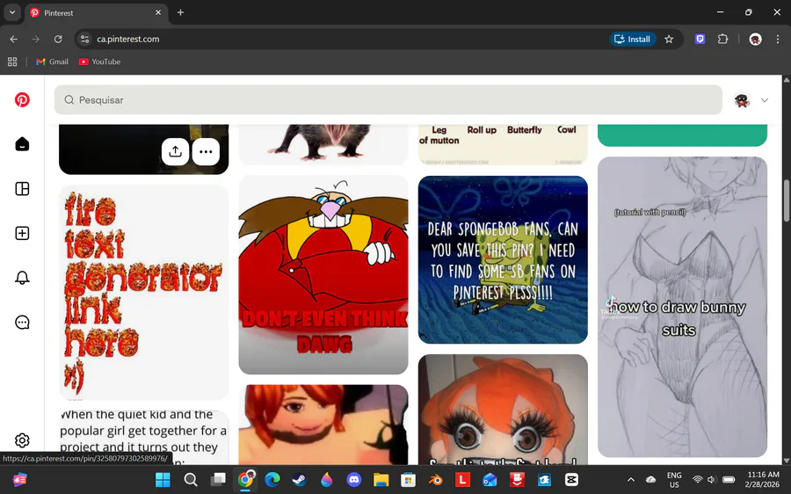Screen dimensions: 791x494
Task: Click the scrollbar down arrow
Action: pos(786,461)
